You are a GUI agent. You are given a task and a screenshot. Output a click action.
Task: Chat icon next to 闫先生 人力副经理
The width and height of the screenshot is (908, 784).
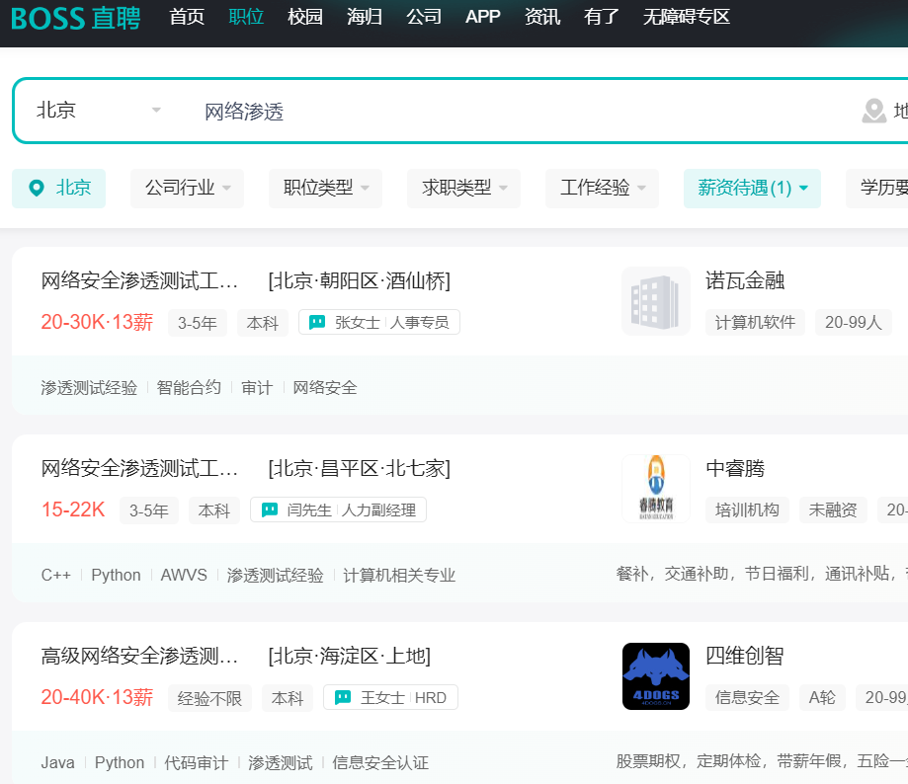[x=270, y=510]
